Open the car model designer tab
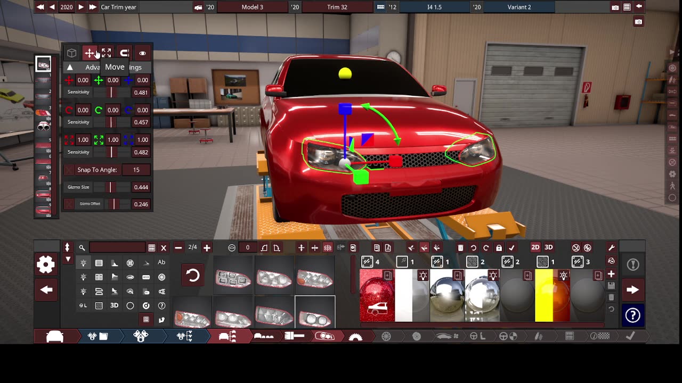This screenshot has width=682, height=383. pyautogui.click(x=55, y=336)
